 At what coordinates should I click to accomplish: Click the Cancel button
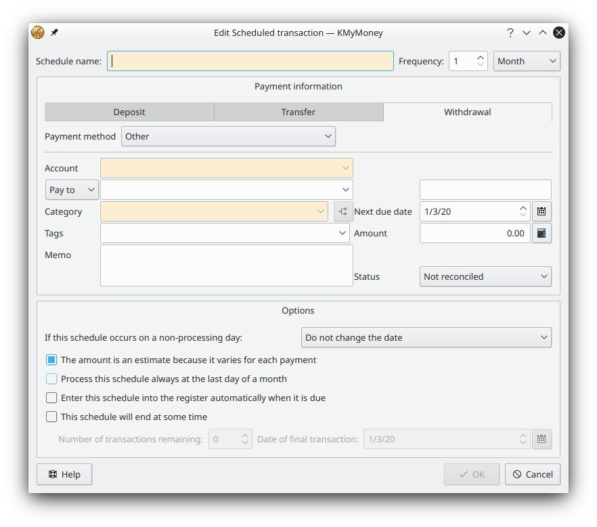pos(533,474)
